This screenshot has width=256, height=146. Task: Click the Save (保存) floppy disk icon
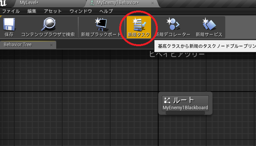click(9, 24)
